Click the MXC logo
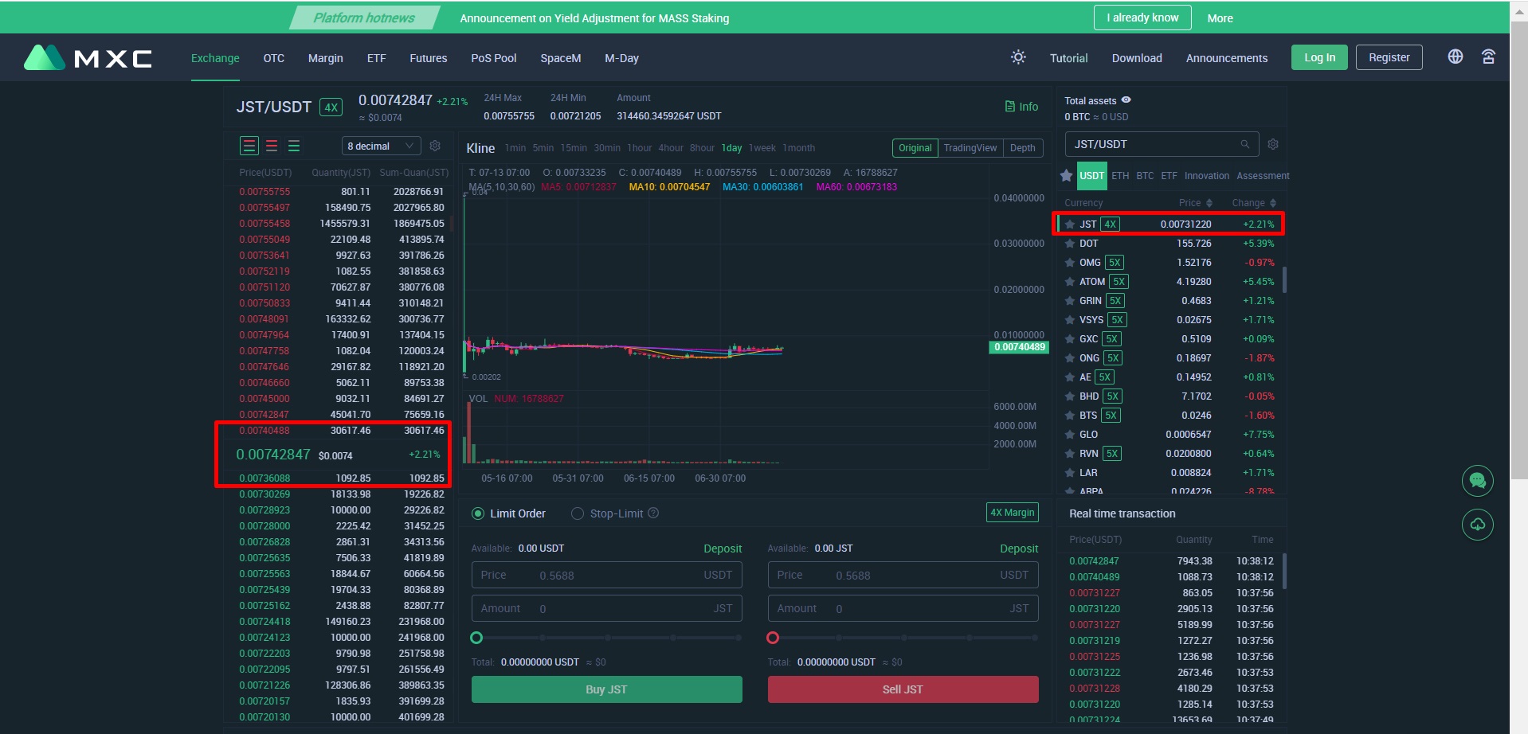 pos(88,57)
